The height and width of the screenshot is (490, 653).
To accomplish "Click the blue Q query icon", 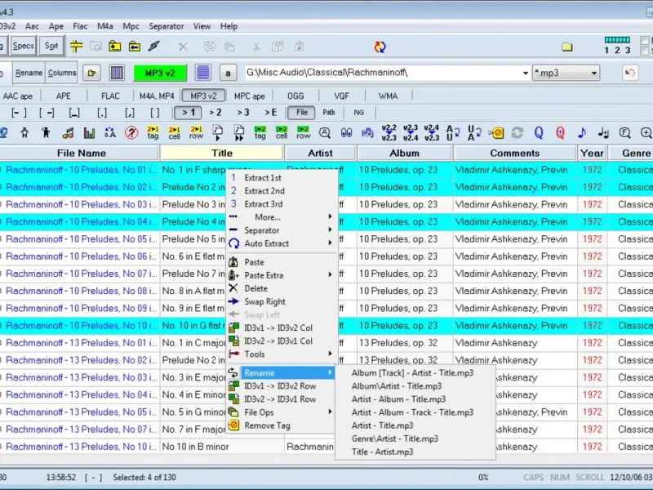I will pyautogui.click(x=539, y=133).
